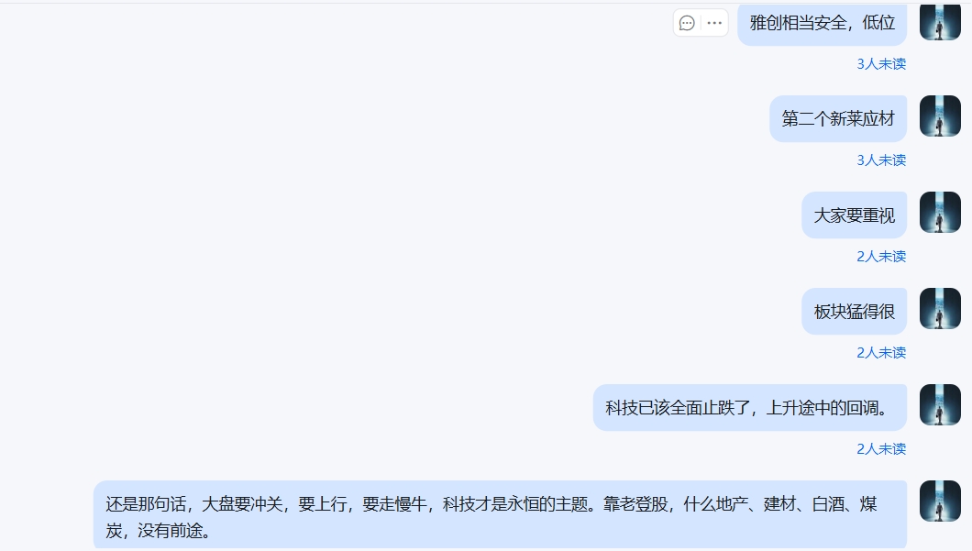Select the 第二个新莱应材 message bubble
This screenshot has width=972, height=551.
(x=838, y=118)
